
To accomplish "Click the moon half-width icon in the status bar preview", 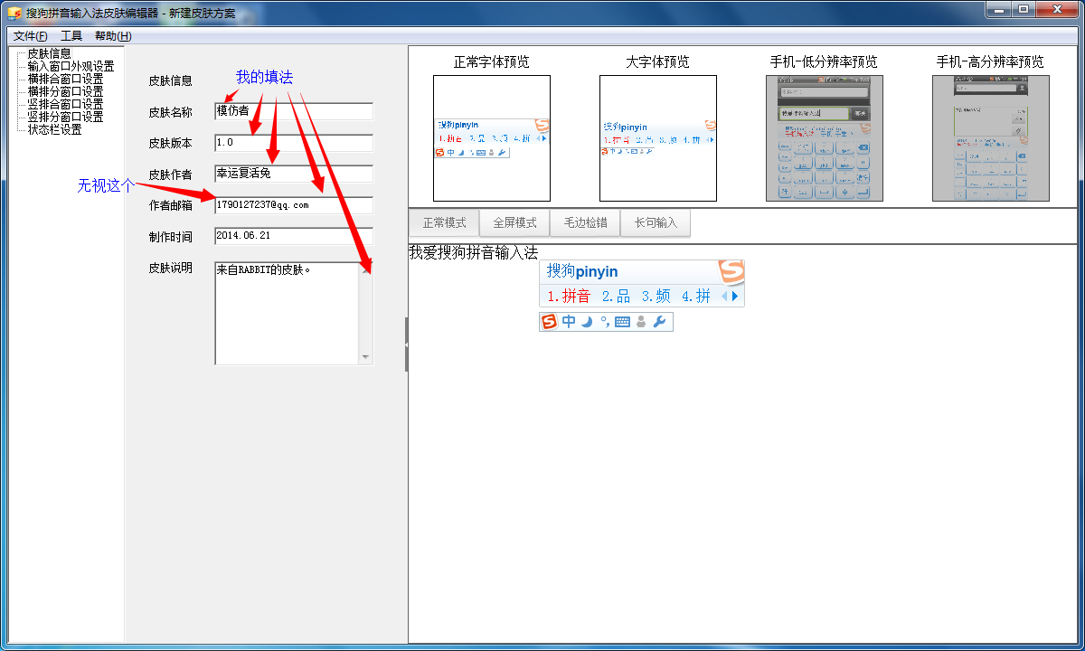I will [x=587, y=322].
